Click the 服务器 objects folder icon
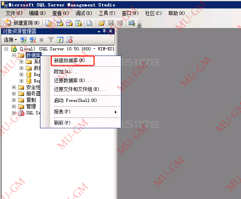 [21, 94]
